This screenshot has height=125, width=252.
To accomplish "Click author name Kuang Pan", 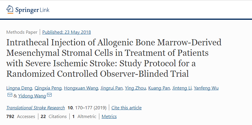I will [x=159, y=88].
